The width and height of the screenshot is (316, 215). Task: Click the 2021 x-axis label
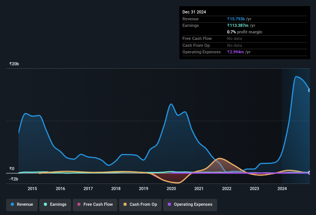199,189
